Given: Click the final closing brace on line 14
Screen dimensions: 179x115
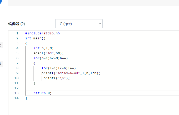Looking at the screenshot, I should [x=26, y=98].
